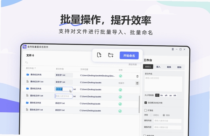This screenshot has width=210, height=136.
Task: Click the green check beside the highlighted 新名字1 field
Action: pos(120,90)
